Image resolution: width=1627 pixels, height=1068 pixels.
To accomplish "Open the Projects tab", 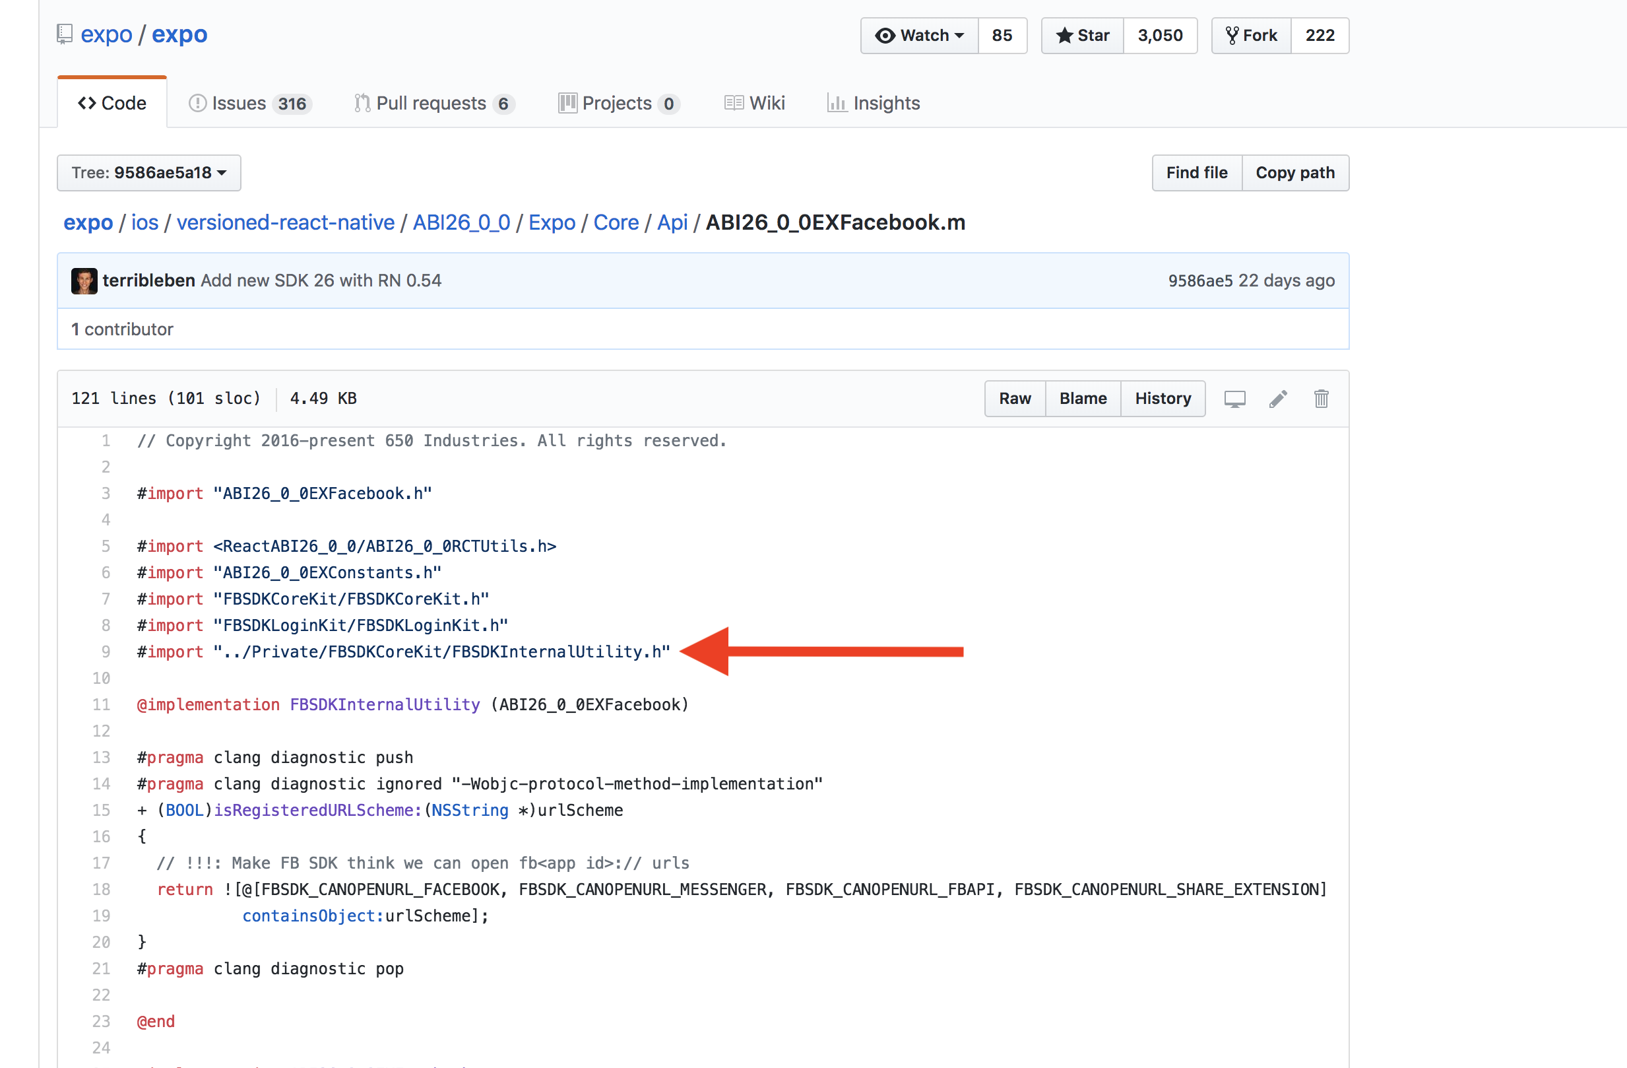I will point(619,103).
